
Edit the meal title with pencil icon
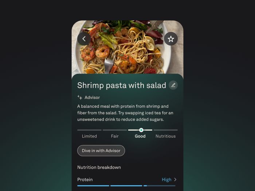tap(173, 85)
